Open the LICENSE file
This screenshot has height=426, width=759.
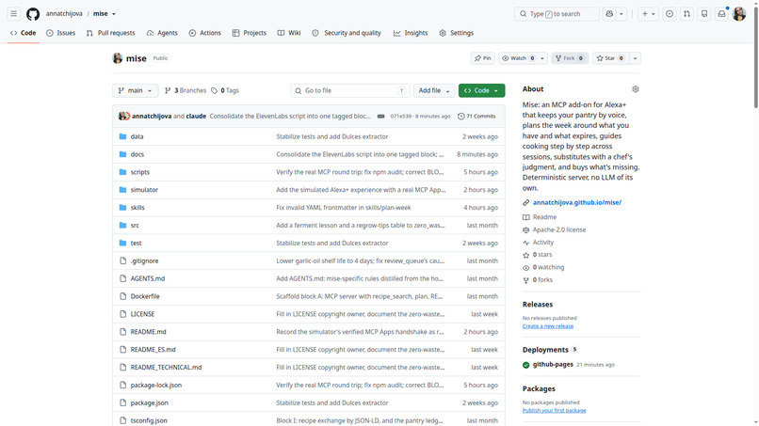point(142,314)
